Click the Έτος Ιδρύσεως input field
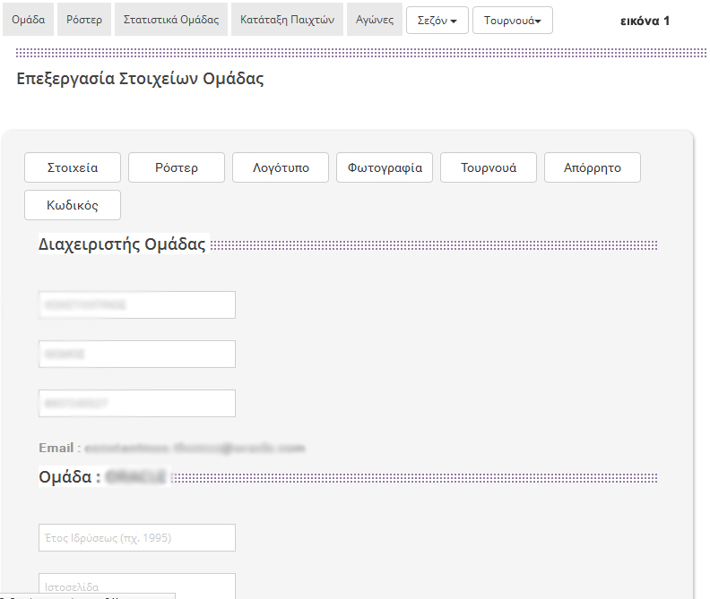This screenshot has width=710, height=599. coord(137,537)
